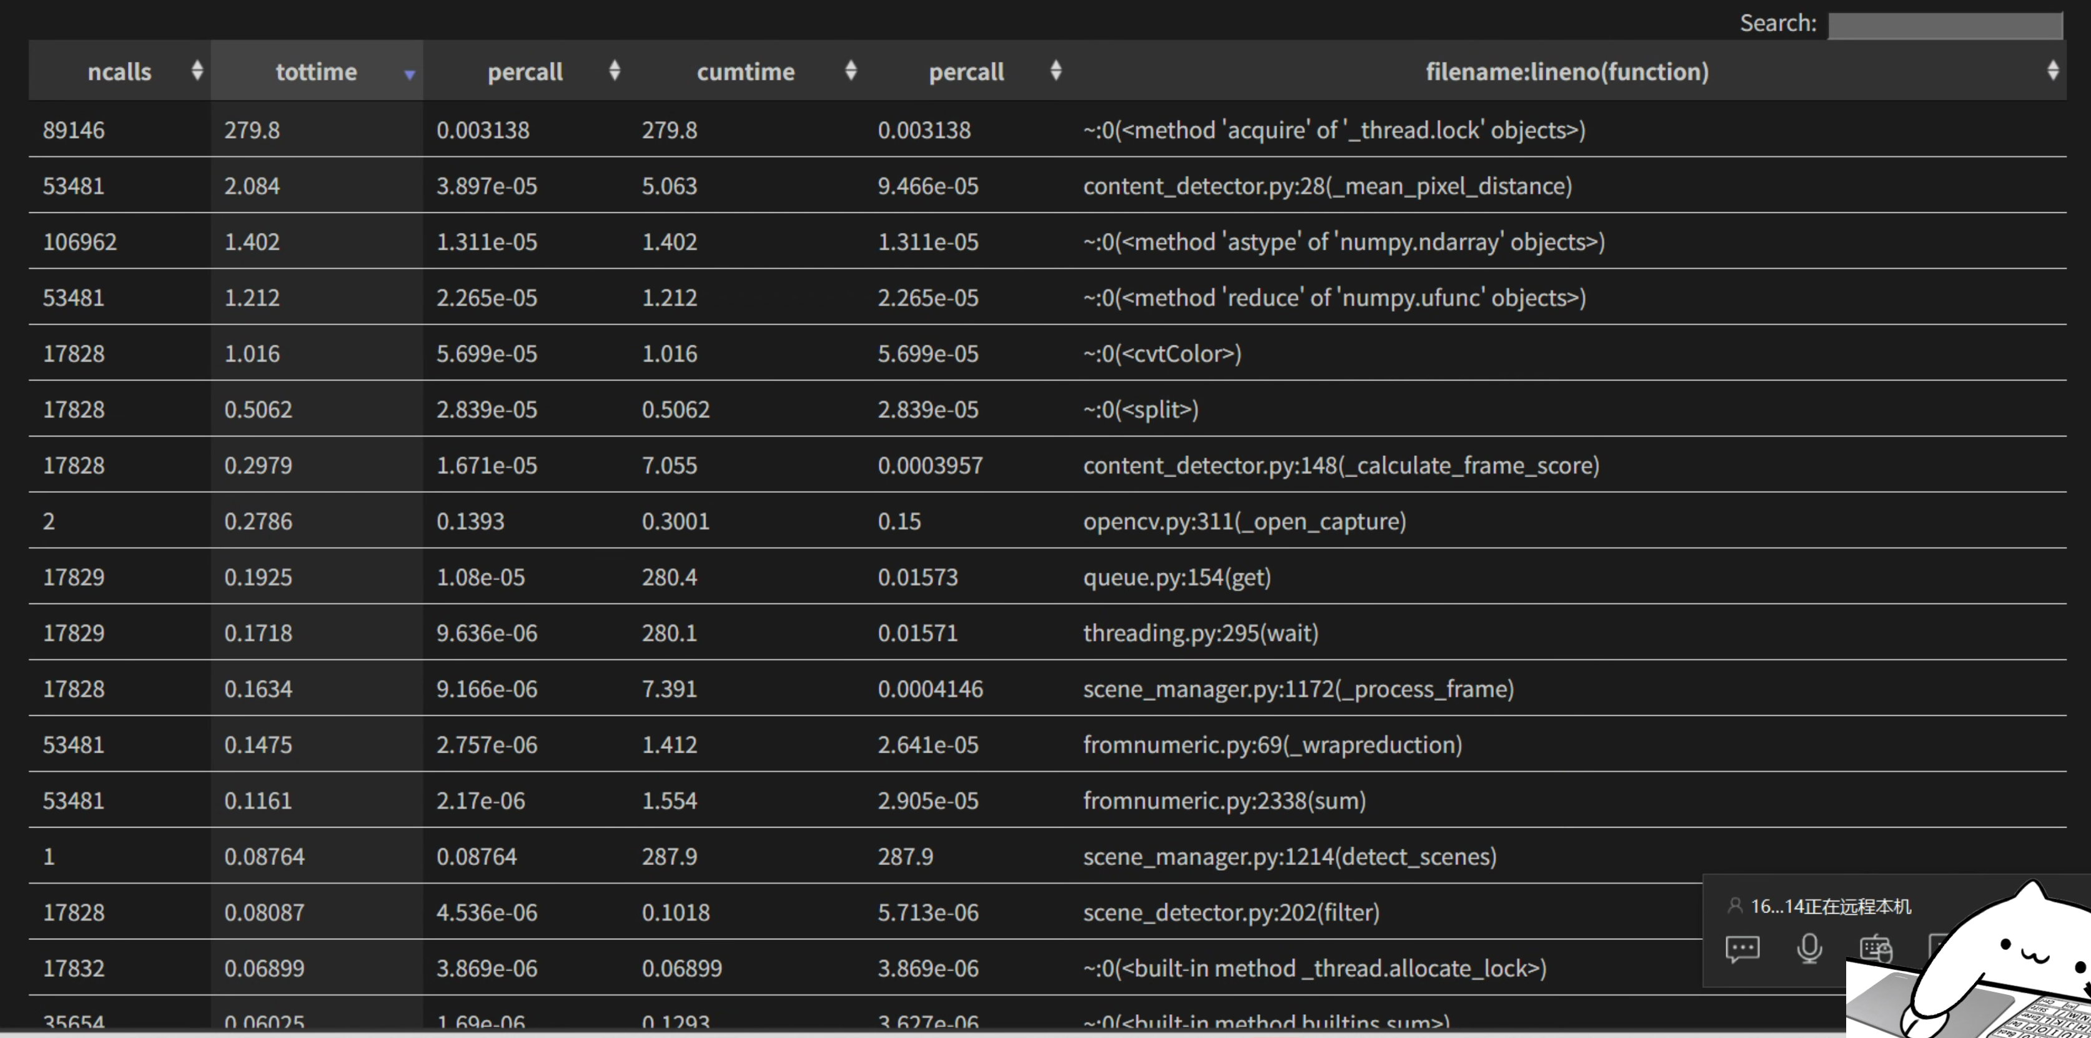Sort by the second percall column
This screenshot has width=2091, height=1038.
click(967, 71)
